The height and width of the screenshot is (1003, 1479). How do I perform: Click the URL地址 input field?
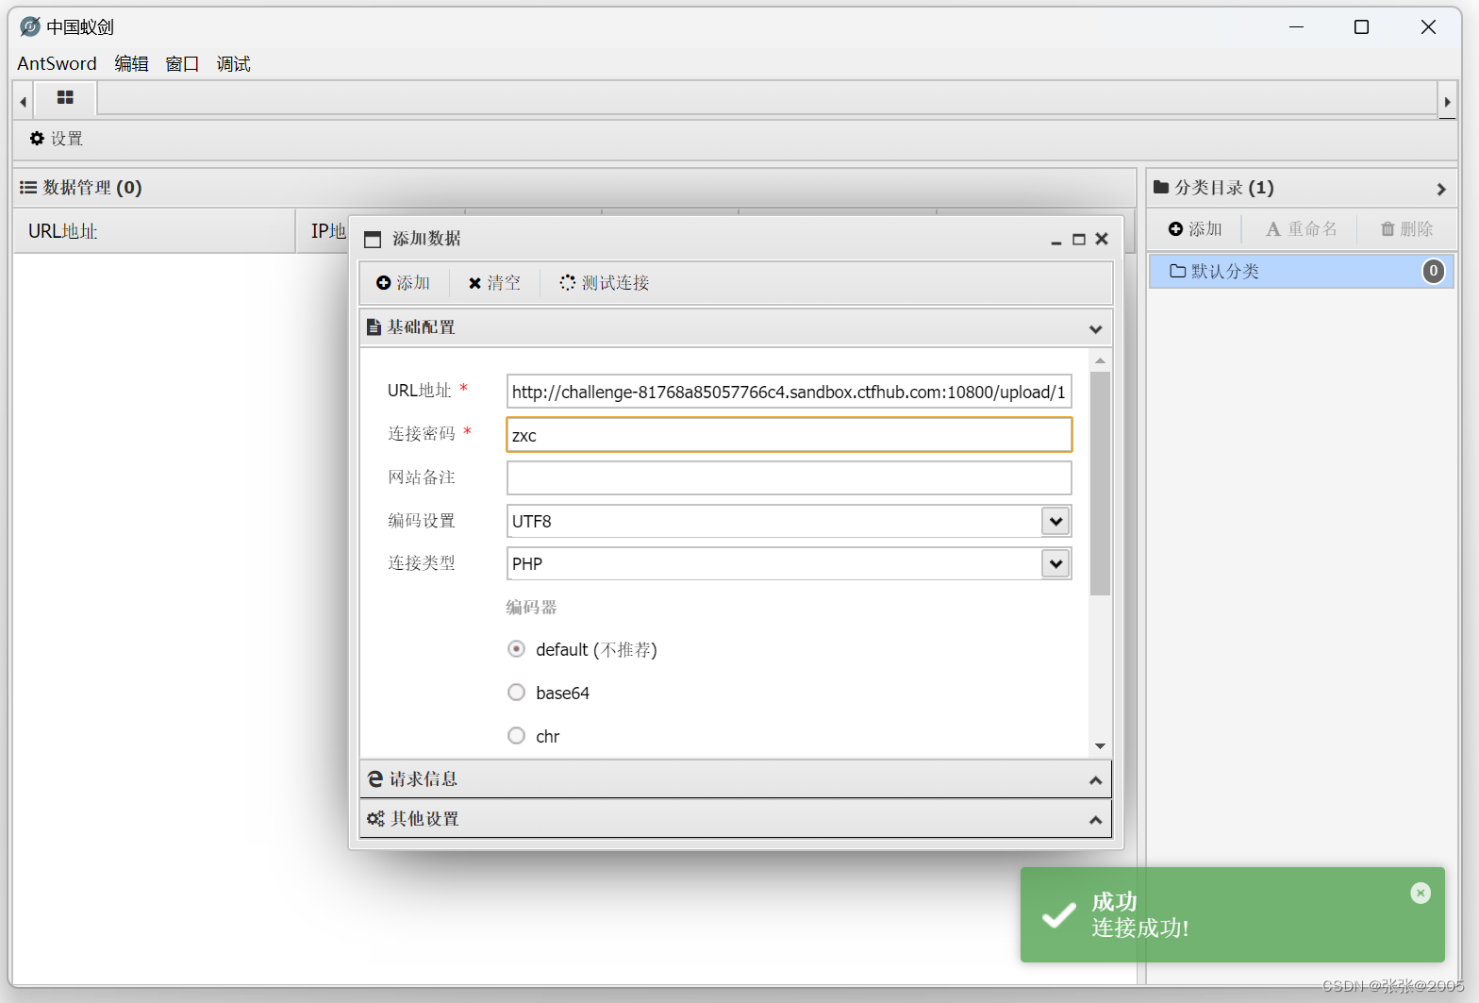coord(789,392)
